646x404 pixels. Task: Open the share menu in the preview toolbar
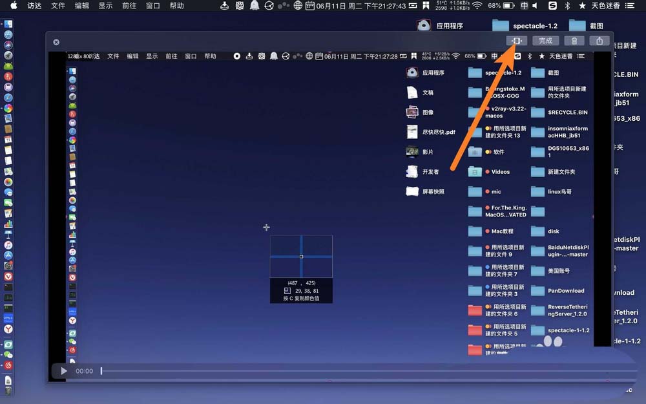click(x=599, y=41)
